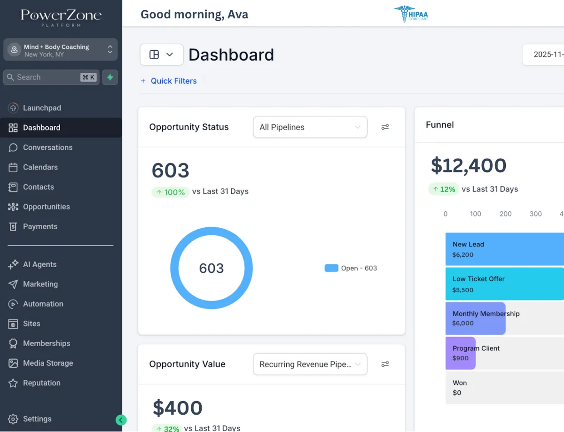Screen dimensions: 564x432
Task: Collapse sidebar with green arrow button
Action: click(121, 420)
